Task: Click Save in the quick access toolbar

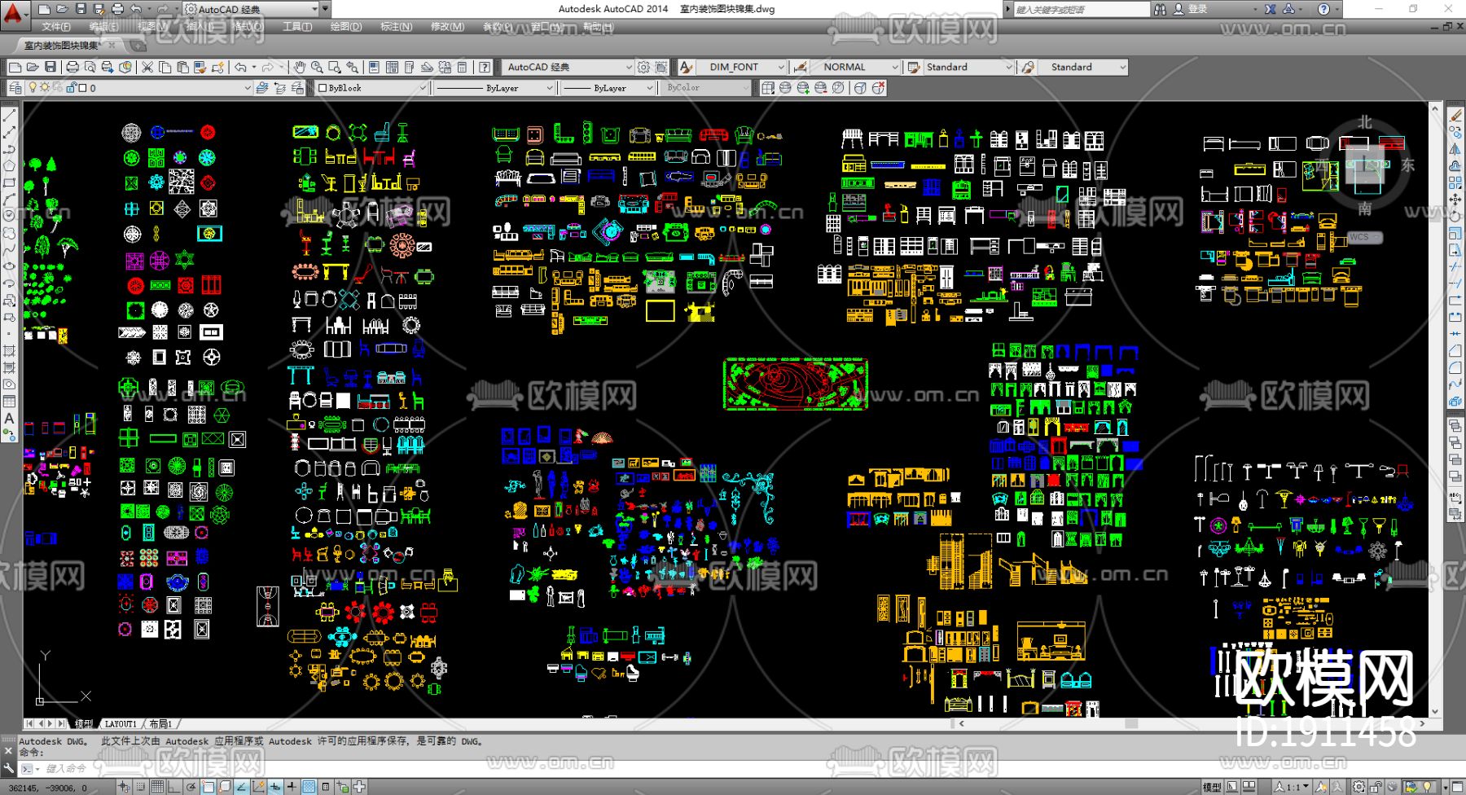Action: pos(81,9)
